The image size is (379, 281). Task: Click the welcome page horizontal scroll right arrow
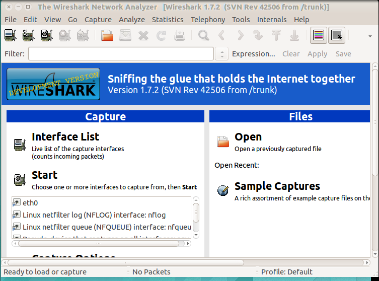coord(367,262)
